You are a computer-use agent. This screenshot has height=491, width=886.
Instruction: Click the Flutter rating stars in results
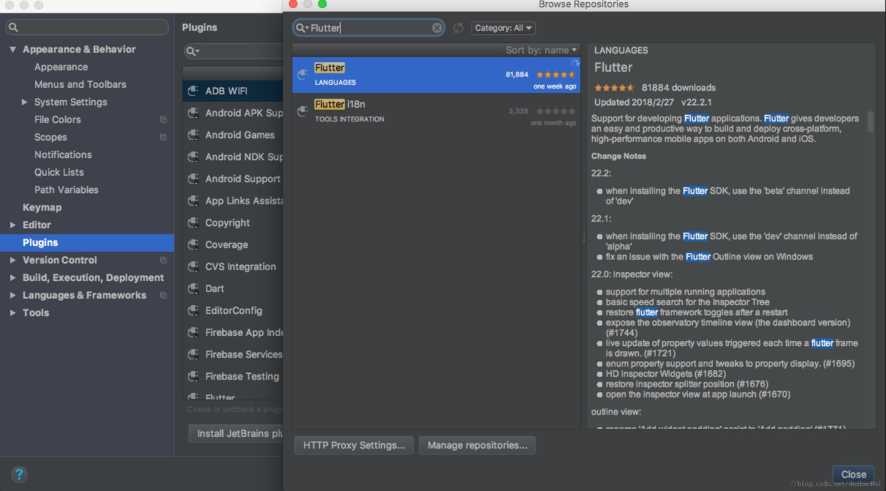[556, 74]
